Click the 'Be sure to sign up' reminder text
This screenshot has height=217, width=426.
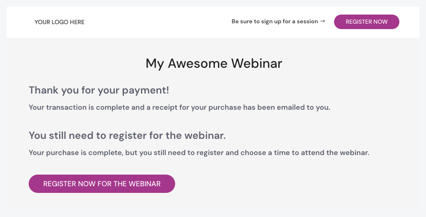(275, 22)
